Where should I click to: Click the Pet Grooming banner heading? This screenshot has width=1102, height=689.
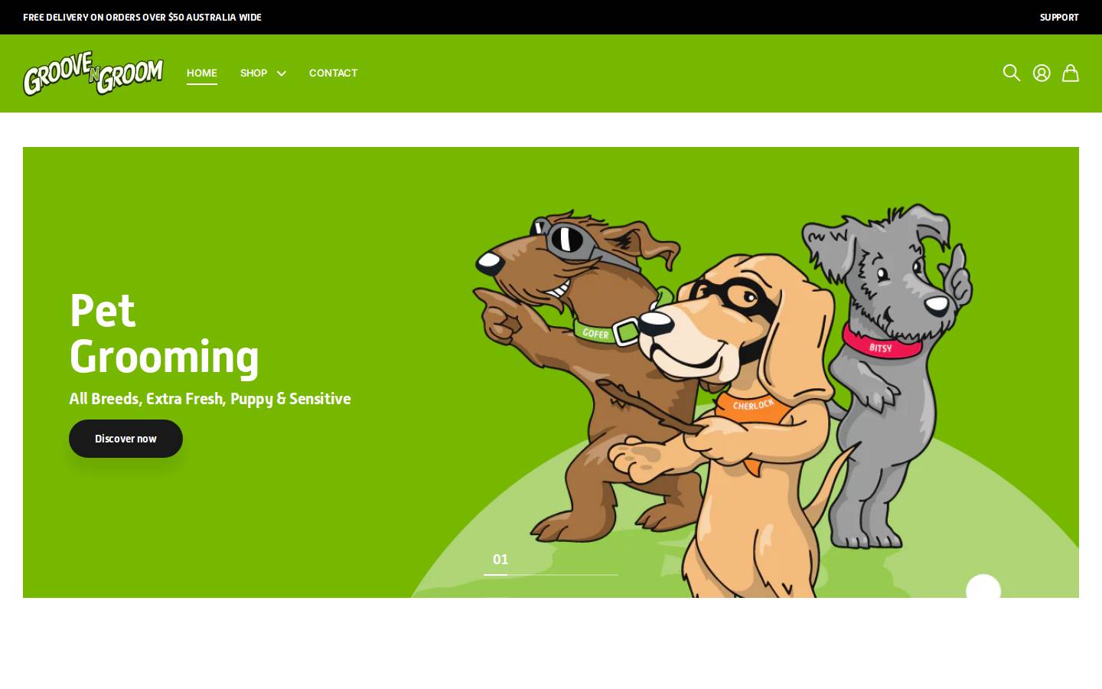point(165,333)
